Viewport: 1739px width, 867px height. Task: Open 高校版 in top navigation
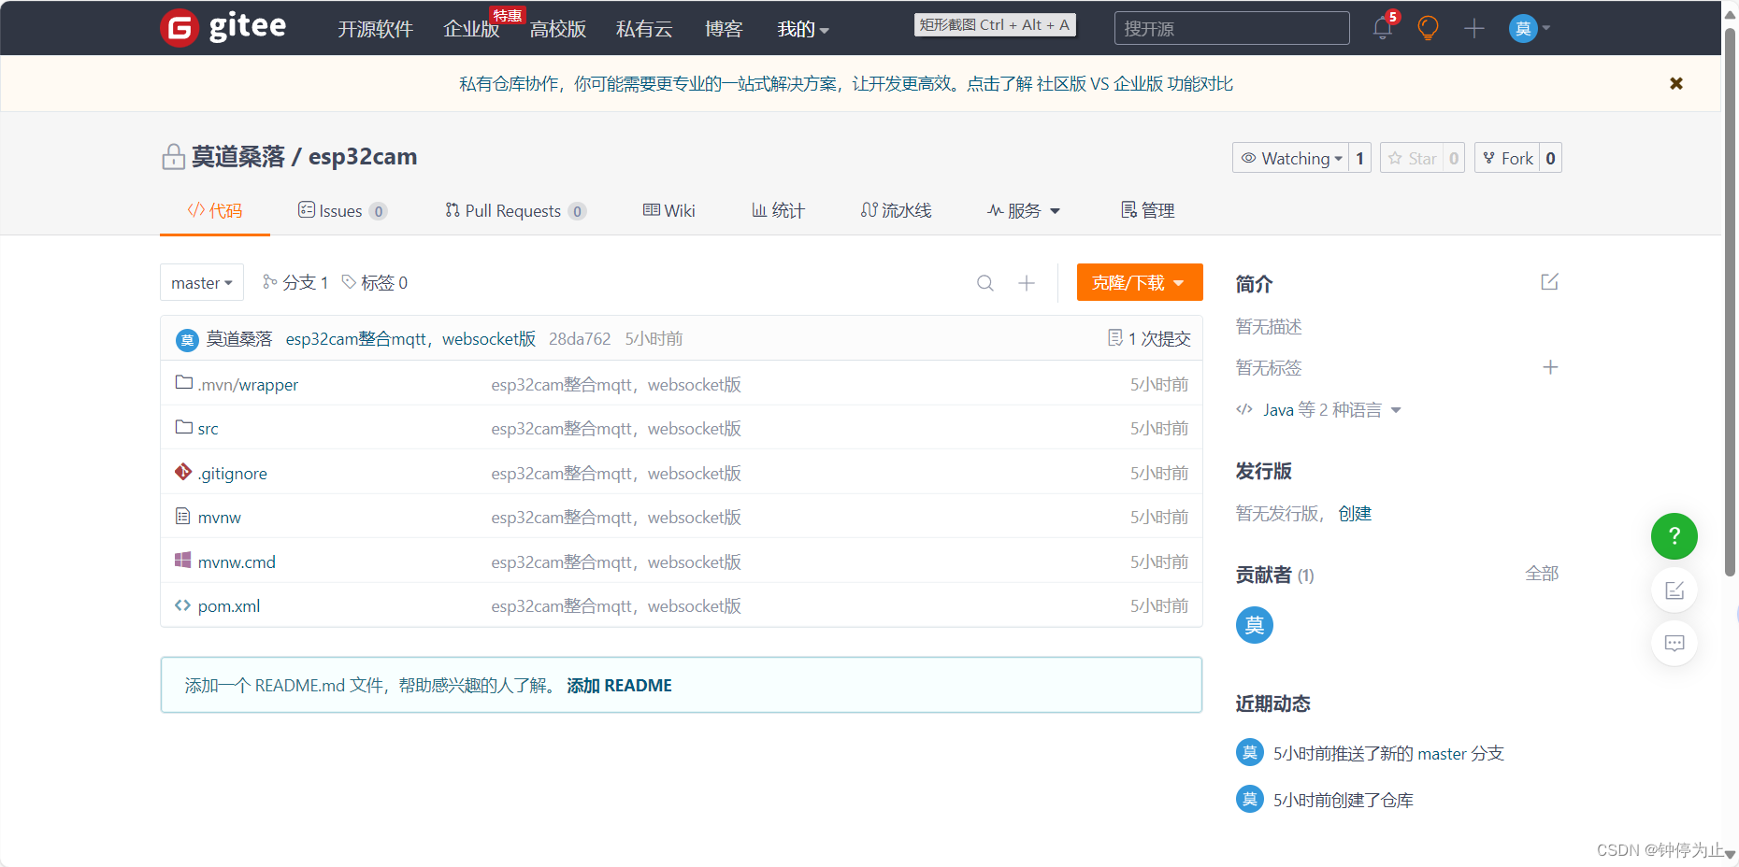558,29
